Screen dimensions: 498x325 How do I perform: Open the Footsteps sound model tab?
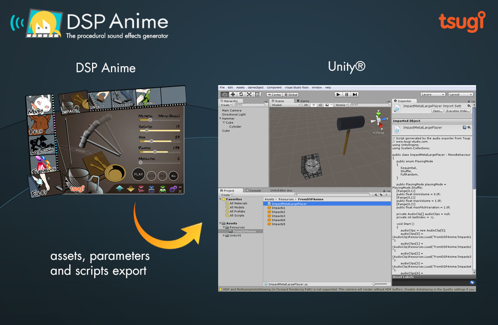123,98
